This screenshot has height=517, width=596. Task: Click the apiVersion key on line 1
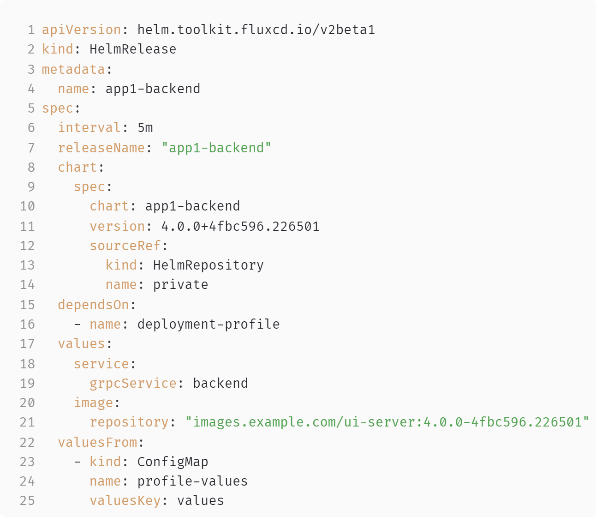point(81,30)
